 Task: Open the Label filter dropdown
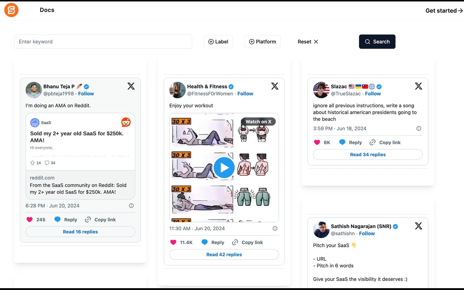coord(218,42)
